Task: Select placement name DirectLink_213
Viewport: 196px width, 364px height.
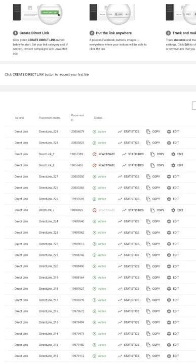Action: 49,345
